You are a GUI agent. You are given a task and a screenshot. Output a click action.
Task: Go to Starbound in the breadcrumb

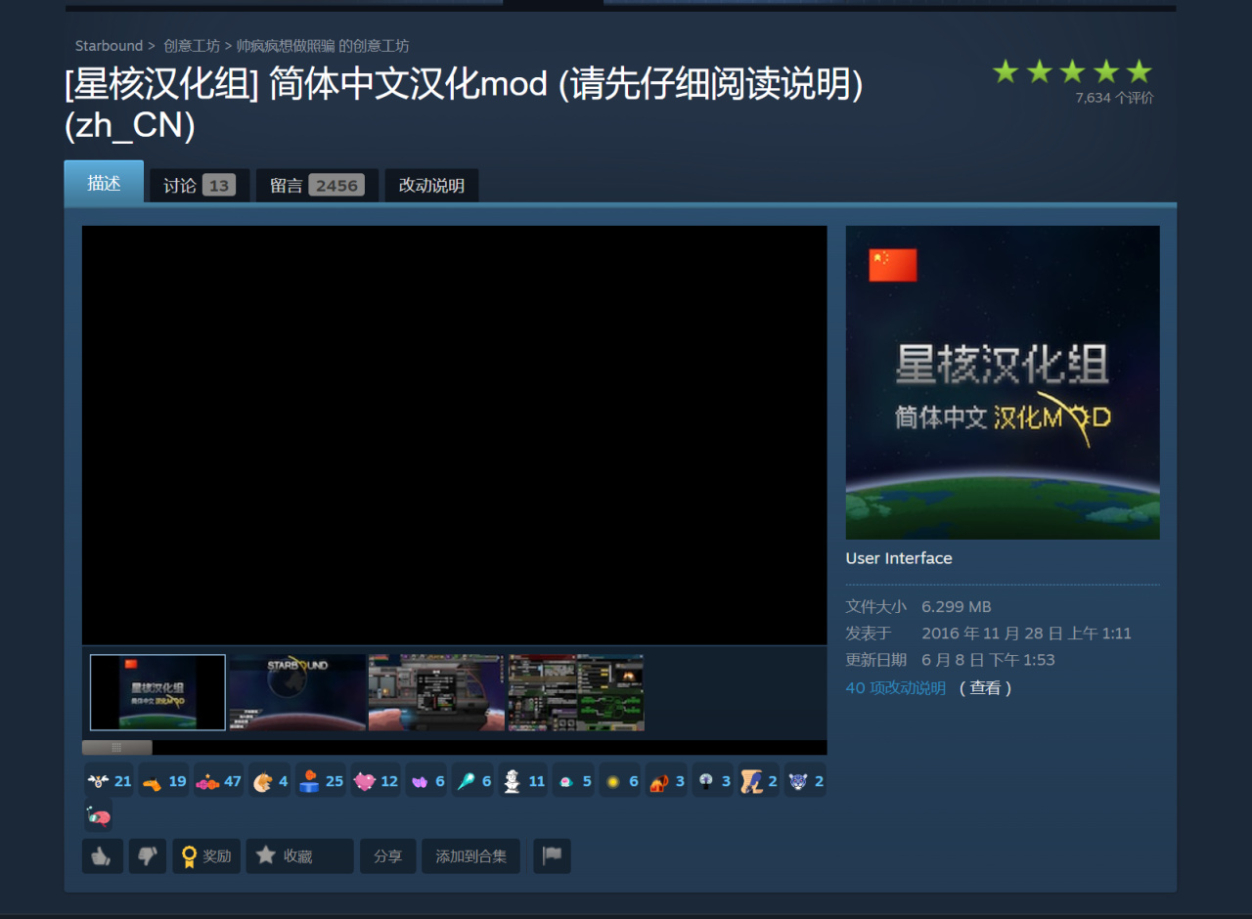tap(109, 46)
